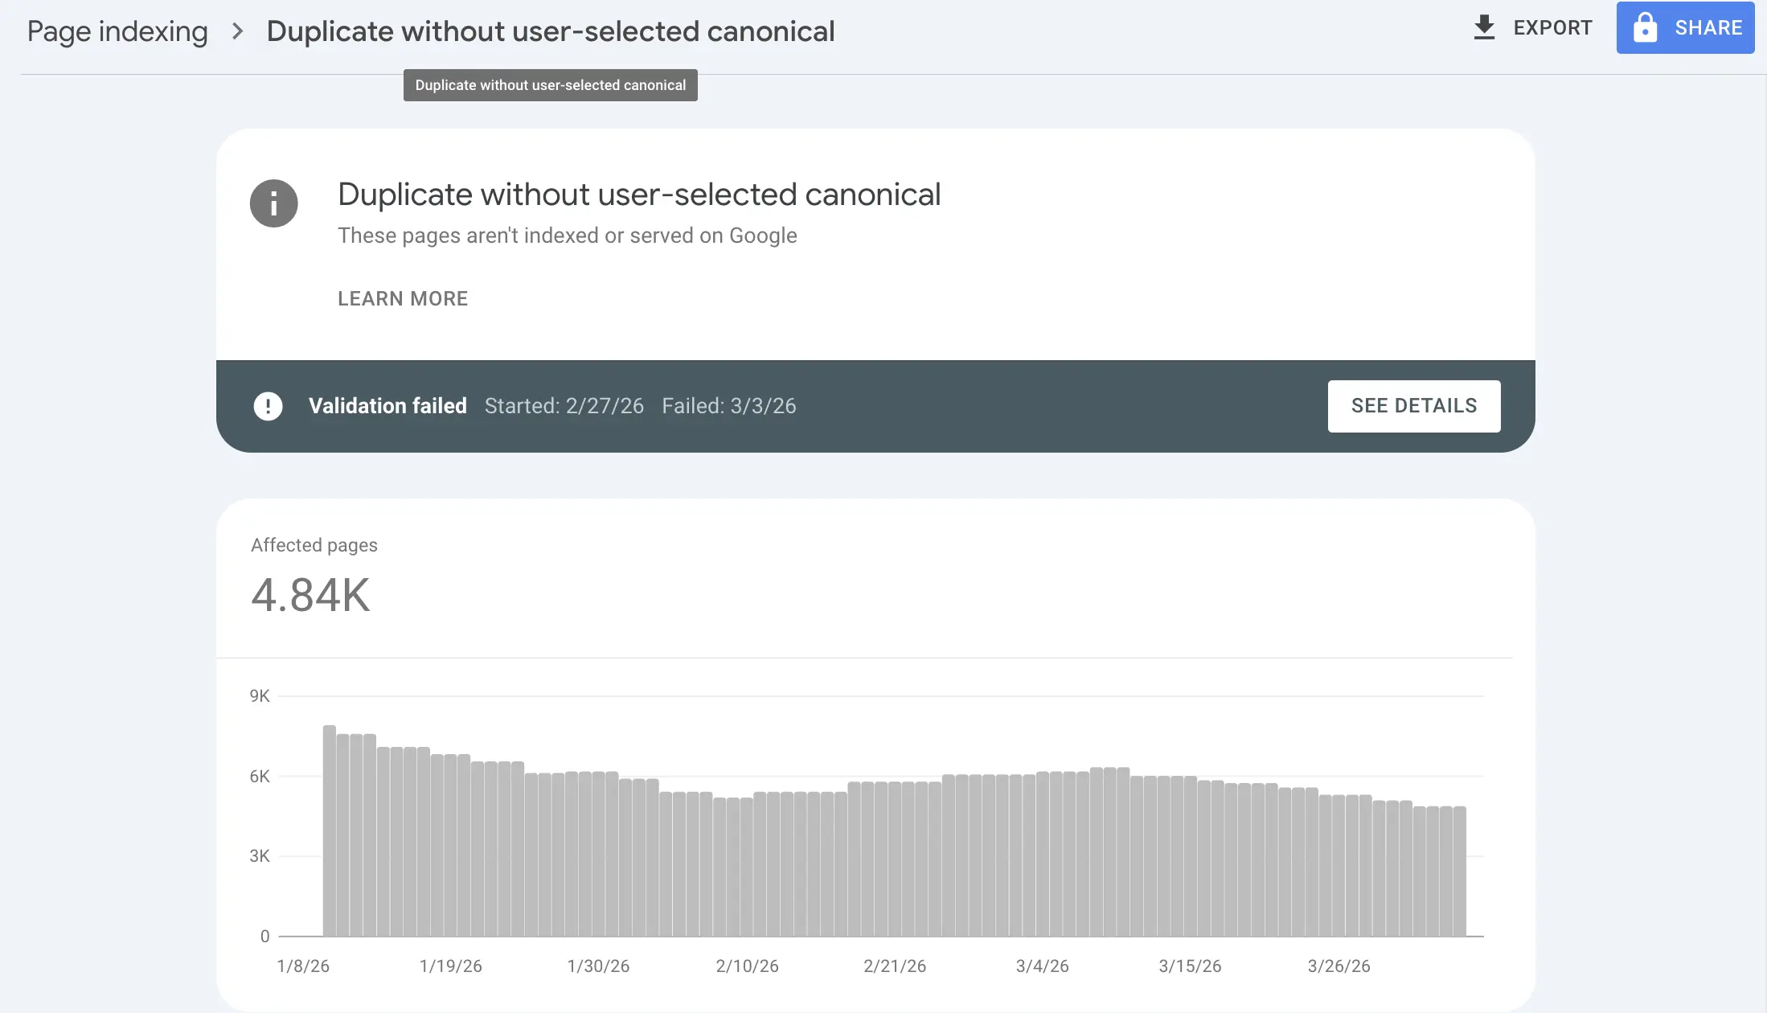Click the 3/4/26 date axis label

pos(1042,966)
